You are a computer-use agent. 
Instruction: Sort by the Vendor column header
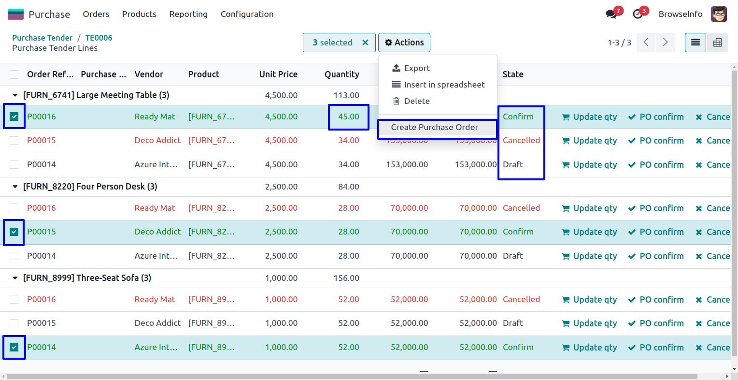point(149,74)
